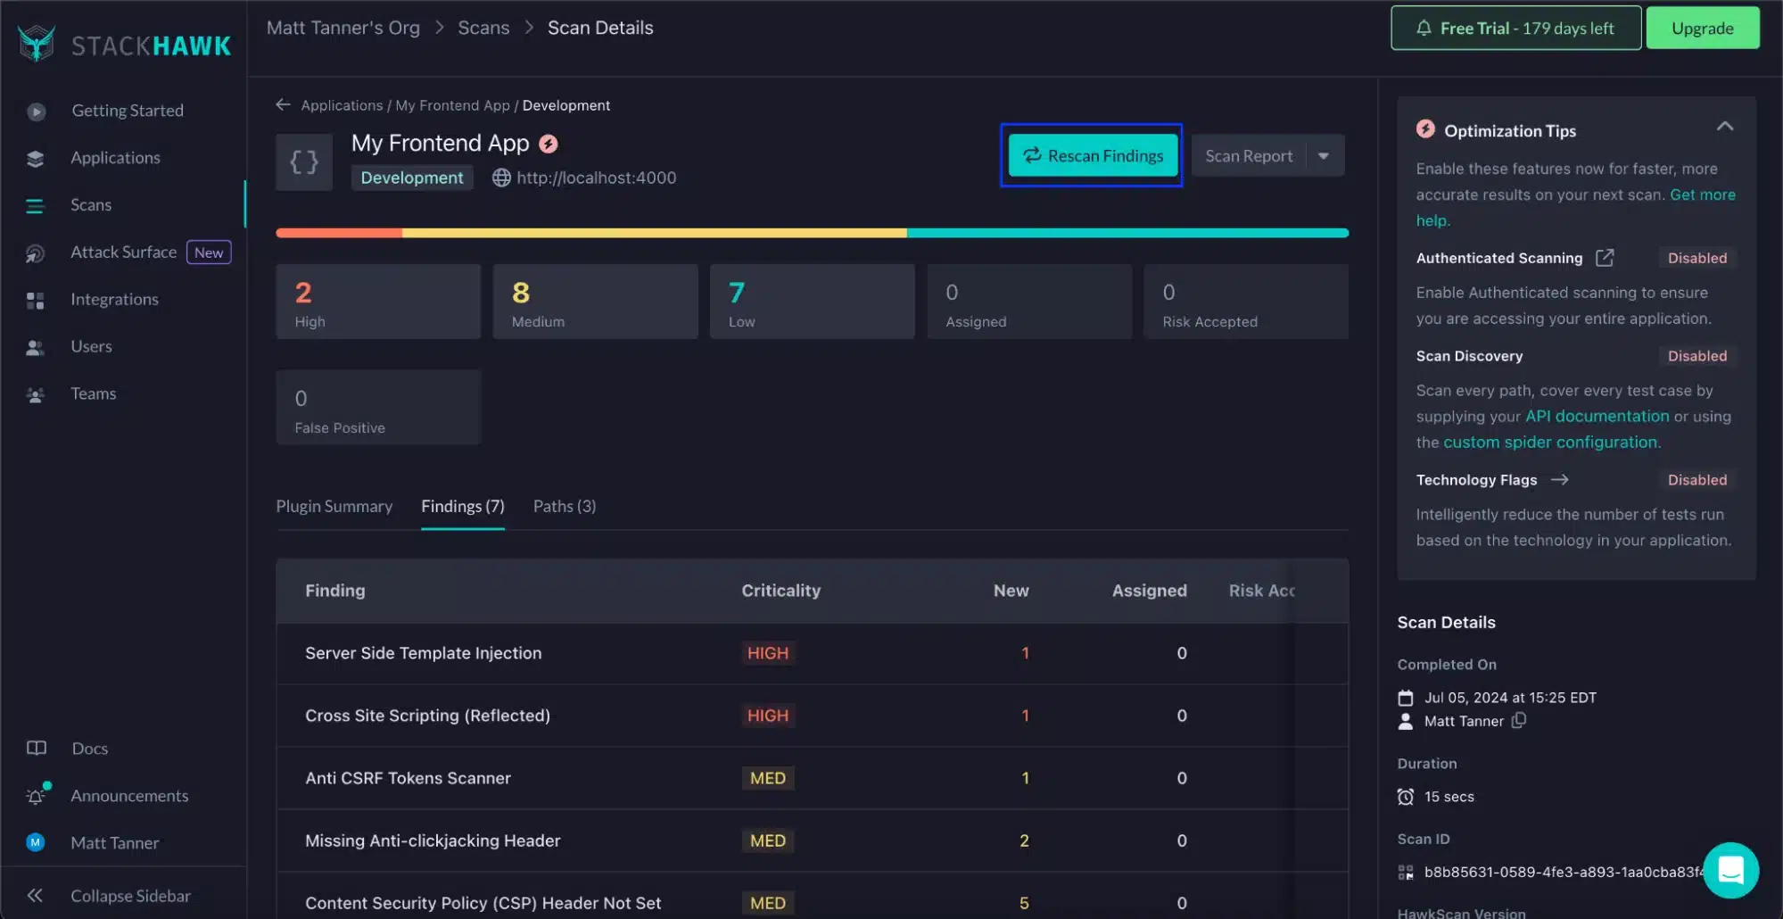Viewport: 1783px width, 919px height.
Task: Click Disabled badge for Scan Discovery
Action: [x=1696, y=356]
